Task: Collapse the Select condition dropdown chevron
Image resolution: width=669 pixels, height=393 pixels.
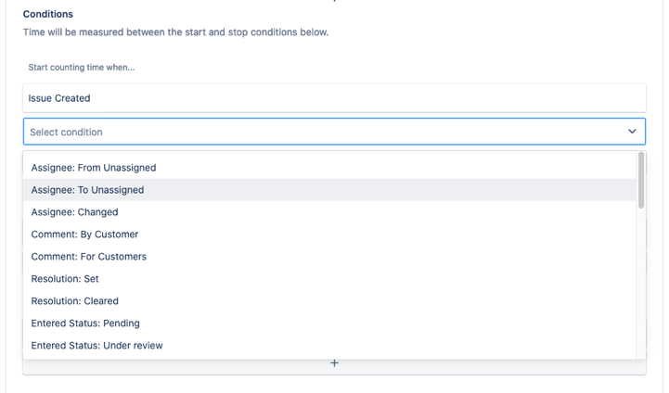Action: 632,132
